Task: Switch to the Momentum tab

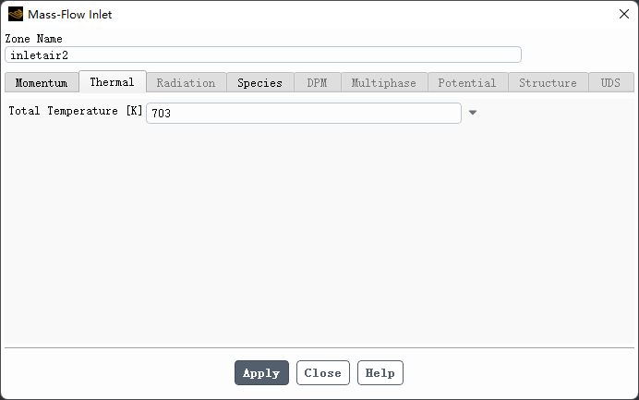Action: coord(42,82)
